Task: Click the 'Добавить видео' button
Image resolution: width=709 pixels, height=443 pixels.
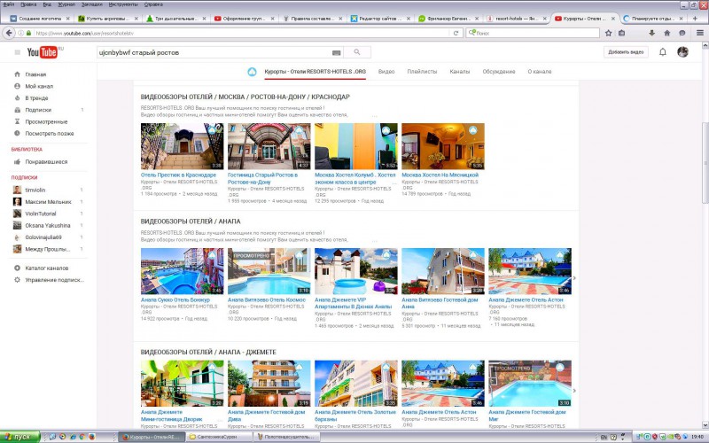Action: click(x=626, y=52)
